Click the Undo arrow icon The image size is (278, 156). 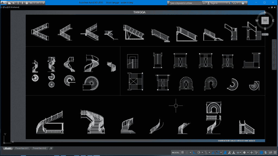(x=31, y=3)
